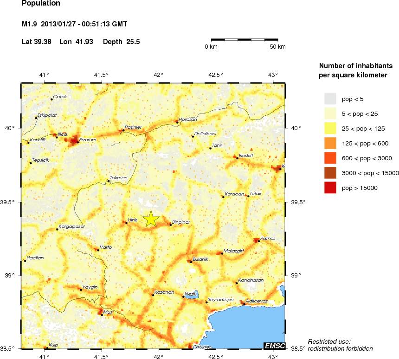Click the 'Population' title text
This screenshot has height=359, width=399.
pos(41,3)
